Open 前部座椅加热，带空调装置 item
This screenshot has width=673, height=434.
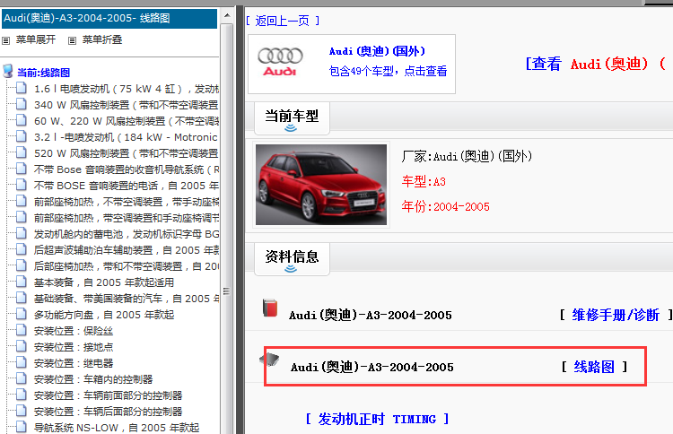point(127,218)
